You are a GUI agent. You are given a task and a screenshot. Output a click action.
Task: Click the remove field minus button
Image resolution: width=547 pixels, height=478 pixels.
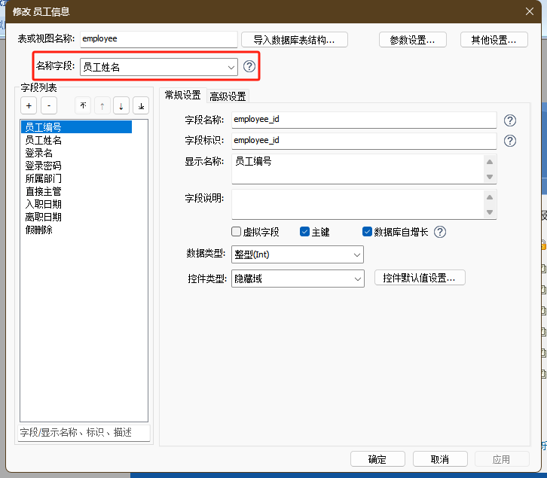(47, 106)
